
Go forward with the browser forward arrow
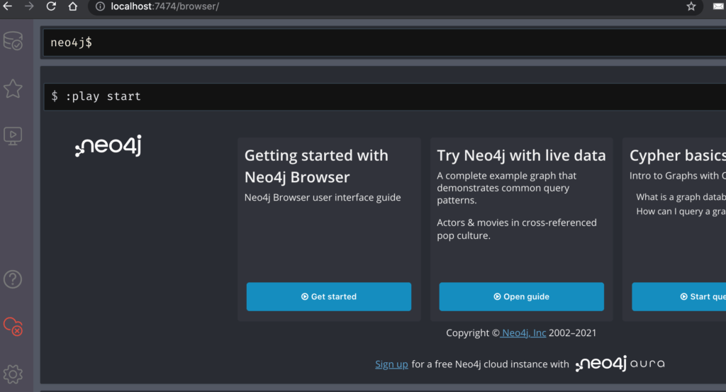pyautogui.click(x=29, y=6)
